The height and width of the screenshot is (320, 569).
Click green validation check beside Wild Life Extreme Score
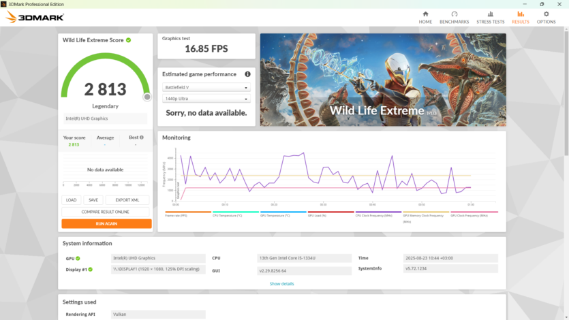[129, 40]
